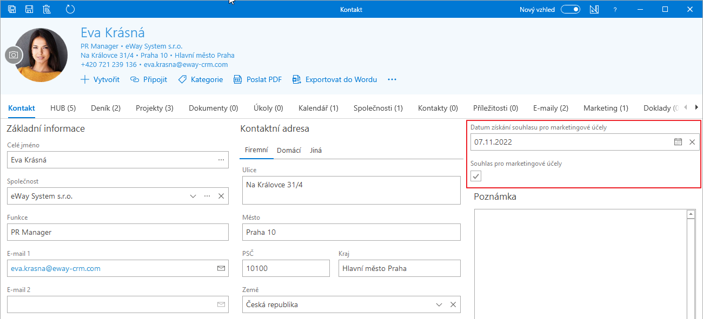
Task: Click the Vytvořit button
Action: tap(100, 79)
